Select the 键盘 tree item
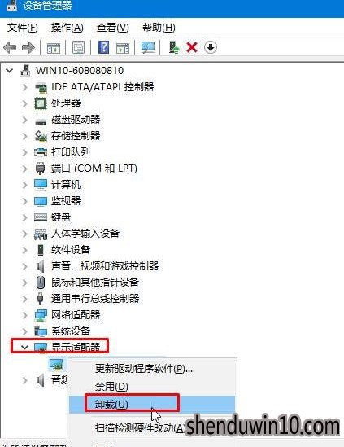The width and height of the screenshot is (344, 447). [61, 217]
